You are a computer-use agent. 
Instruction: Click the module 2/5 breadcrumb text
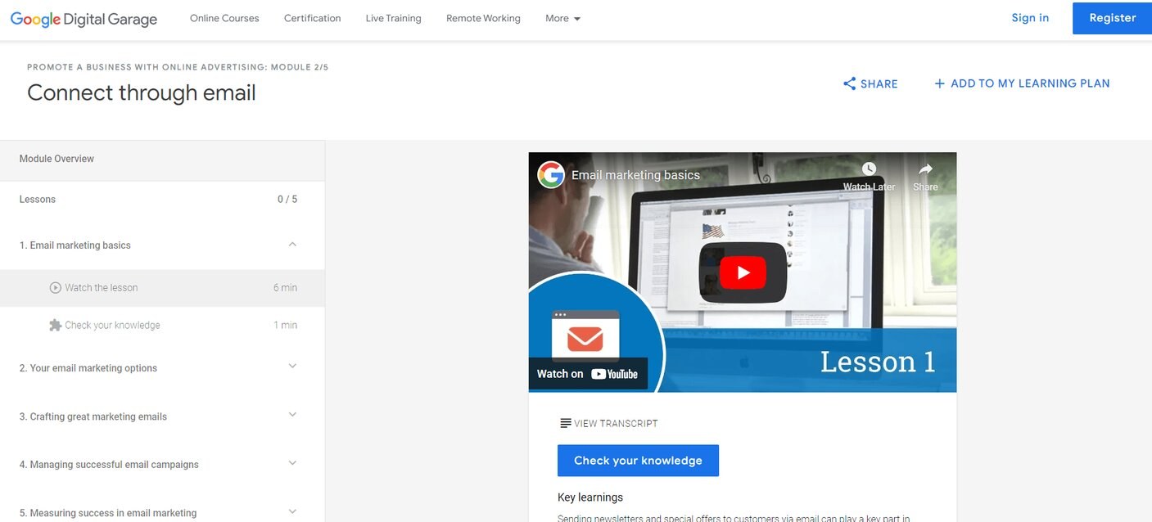[178, 67]
